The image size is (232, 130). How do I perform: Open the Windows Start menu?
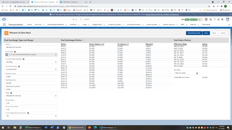tap(3, 128)
